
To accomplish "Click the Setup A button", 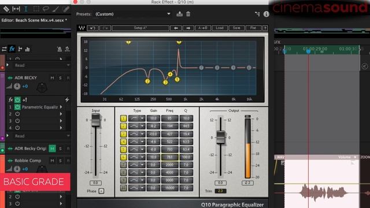I will [x=140, y=28].
